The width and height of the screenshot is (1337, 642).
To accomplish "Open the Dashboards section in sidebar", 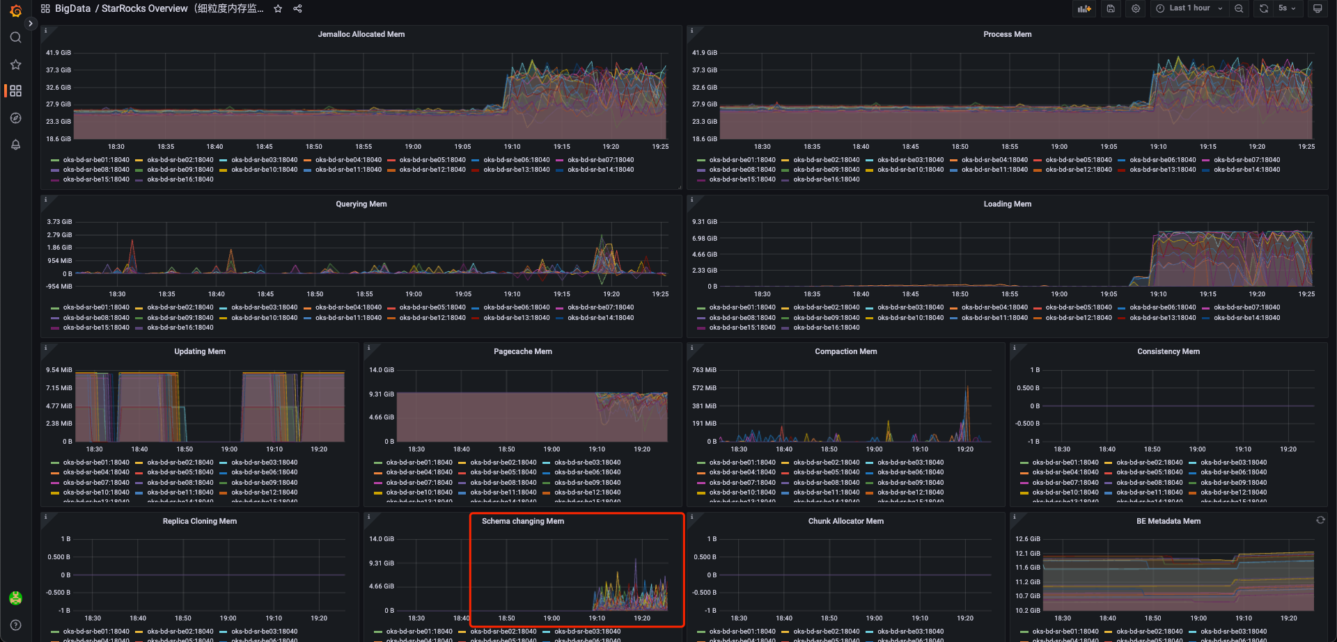I will (15, 91).
